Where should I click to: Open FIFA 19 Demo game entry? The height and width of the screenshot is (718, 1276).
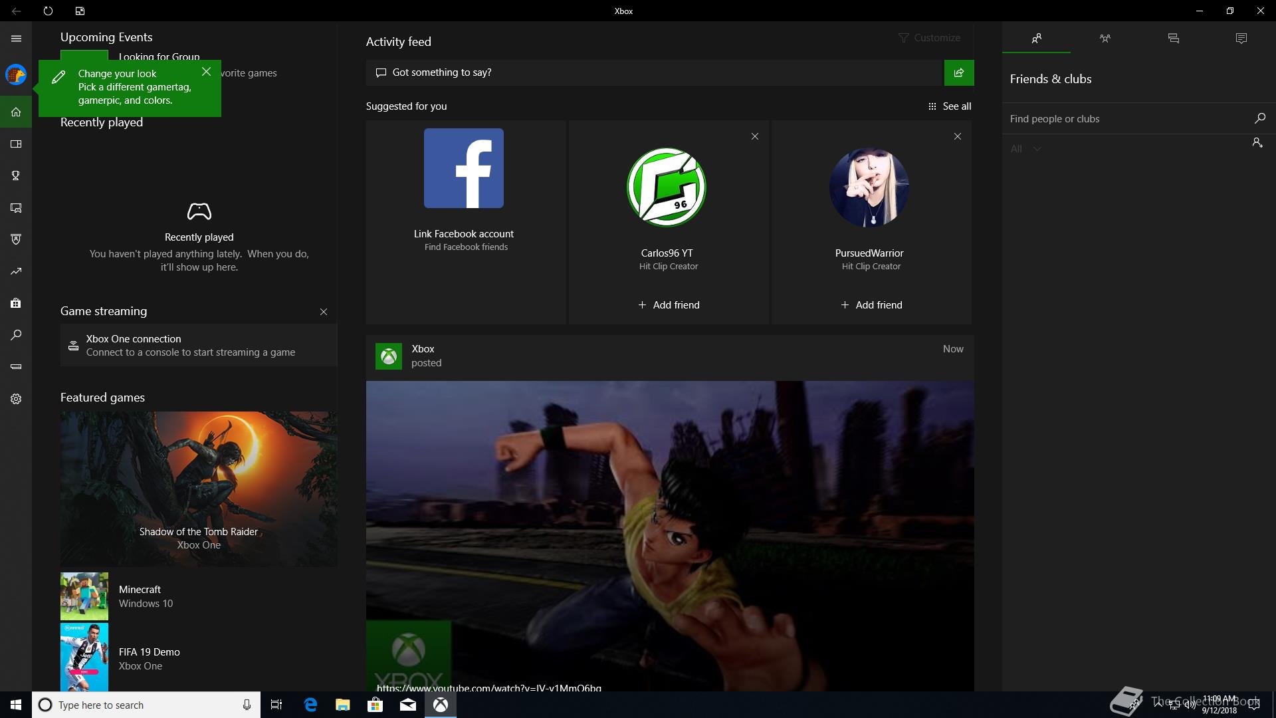pos(199,658)
